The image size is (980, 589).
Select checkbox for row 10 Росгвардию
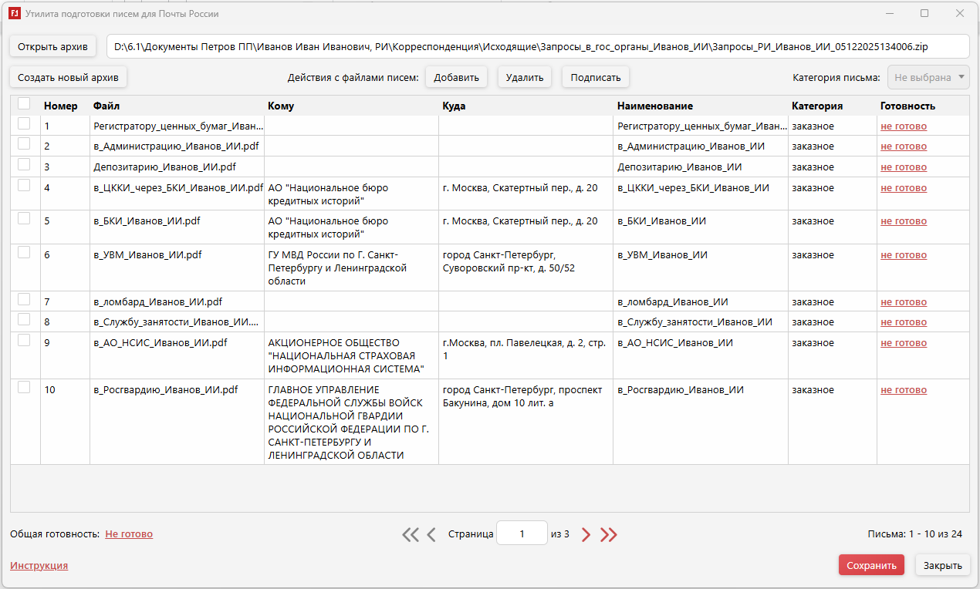24,388
